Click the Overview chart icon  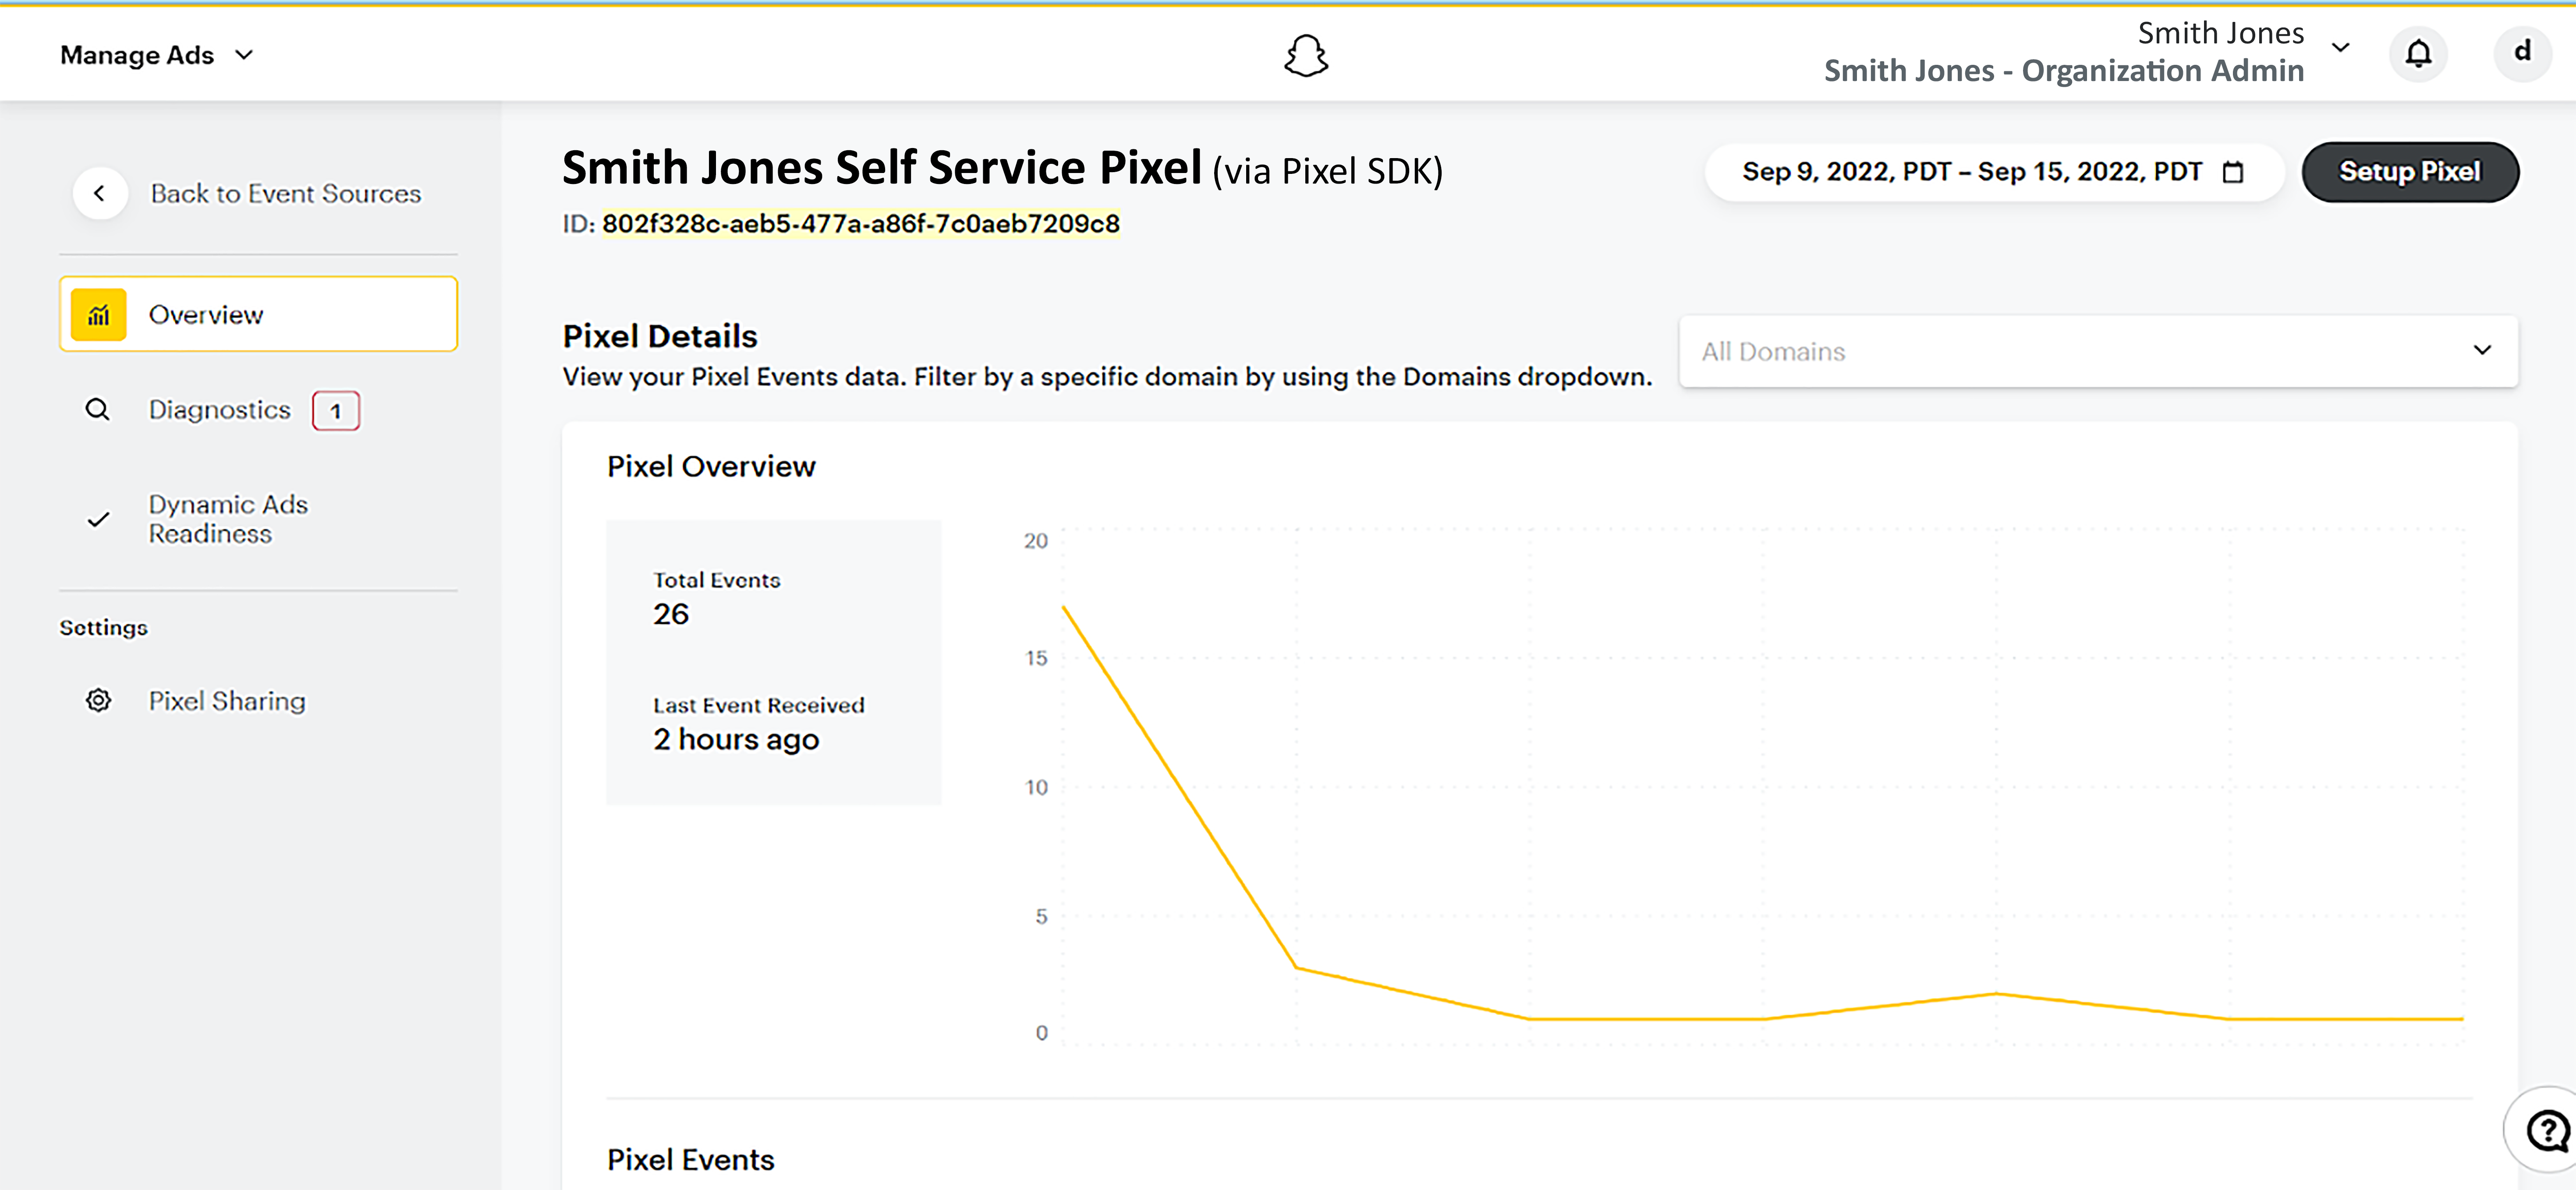[98, 315]
